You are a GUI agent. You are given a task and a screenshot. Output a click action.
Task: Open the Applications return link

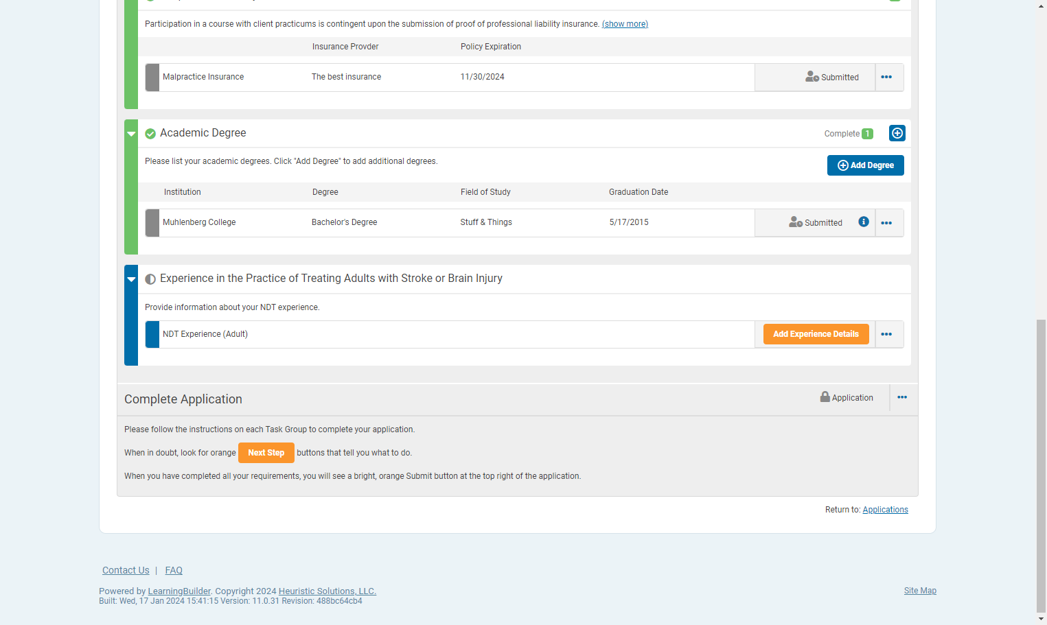pos(885,510)
